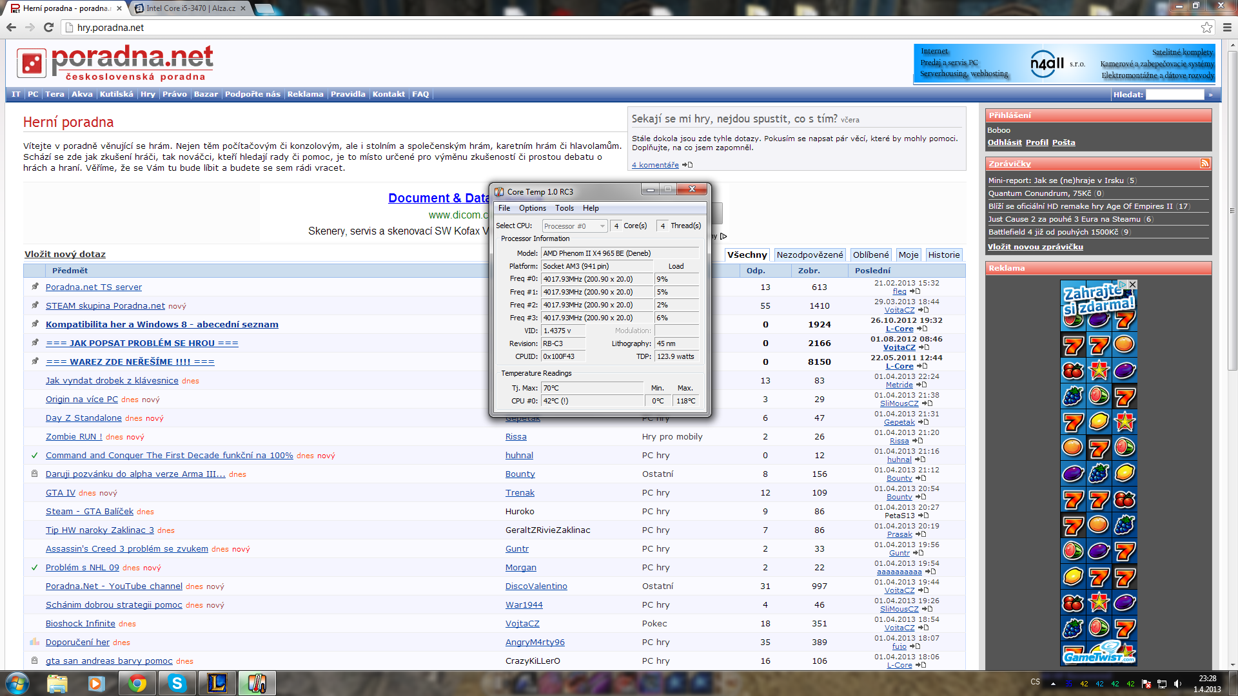Open the Options menu in Core Temp
This screenshot has height=696, width=1238.
tap(532, 208)
